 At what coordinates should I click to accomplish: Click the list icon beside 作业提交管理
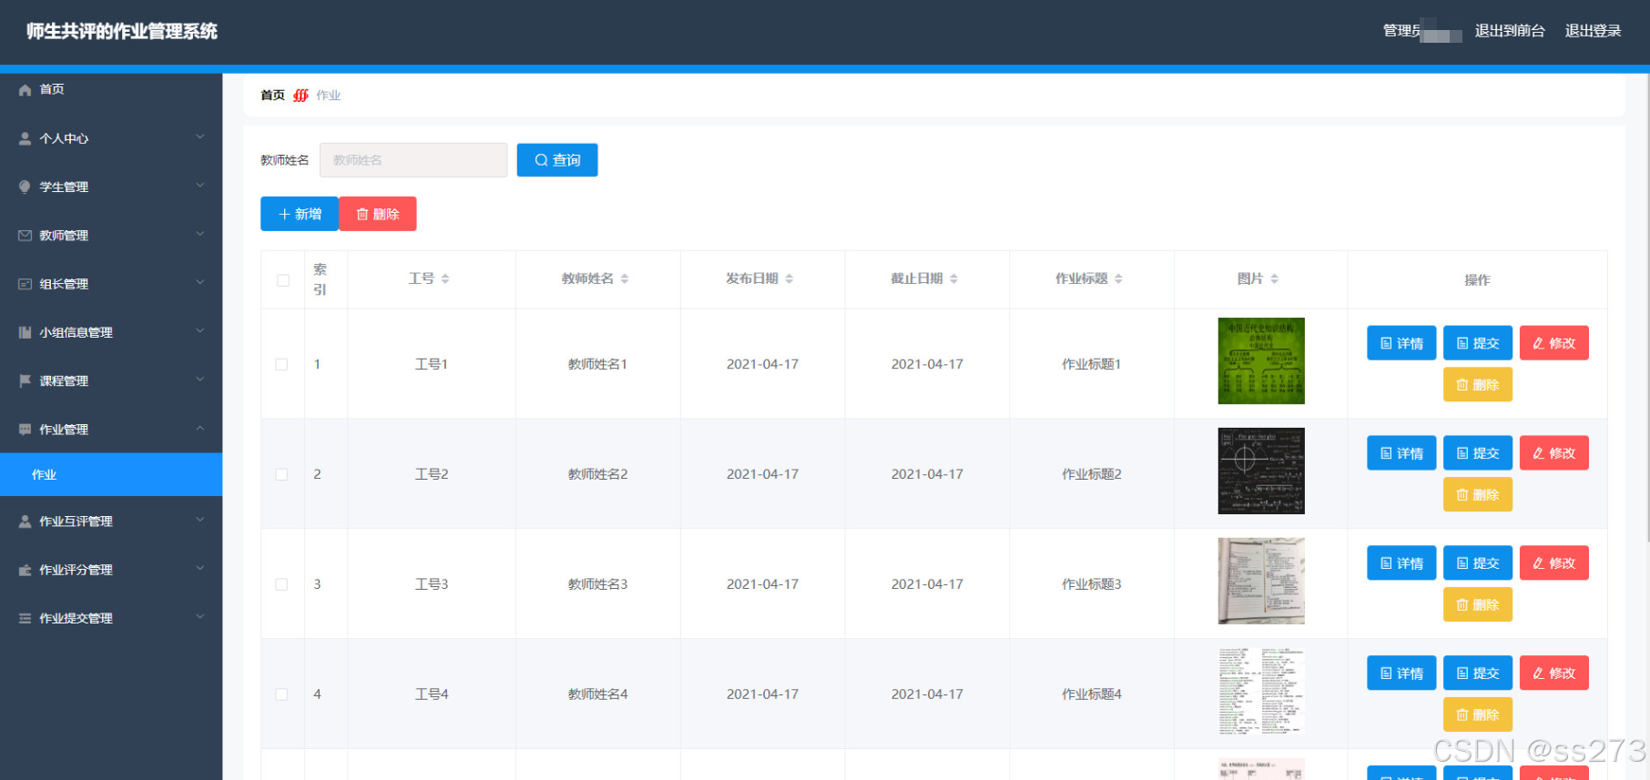(x=25, y=618)
